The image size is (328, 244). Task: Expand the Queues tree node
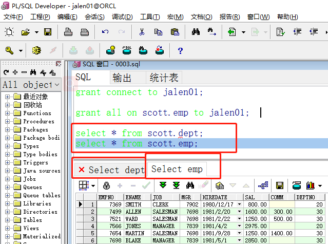pyautogui.click(x=7, y=187)
